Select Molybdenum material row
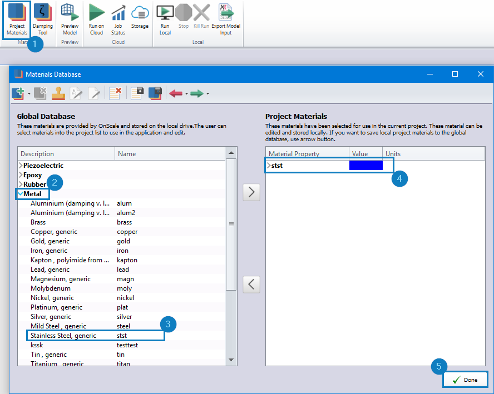The image size is (494, 394). click(x=122, y=288)
